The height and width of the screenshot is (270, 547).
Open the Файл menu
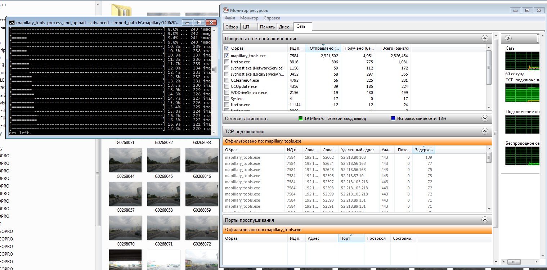(230, 18)
